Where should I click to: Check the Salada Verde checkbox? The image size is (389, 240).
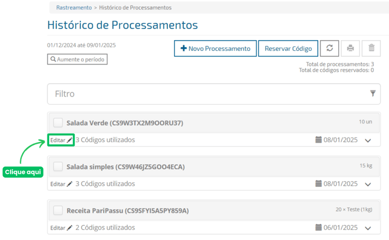click(x=58, y=123)
